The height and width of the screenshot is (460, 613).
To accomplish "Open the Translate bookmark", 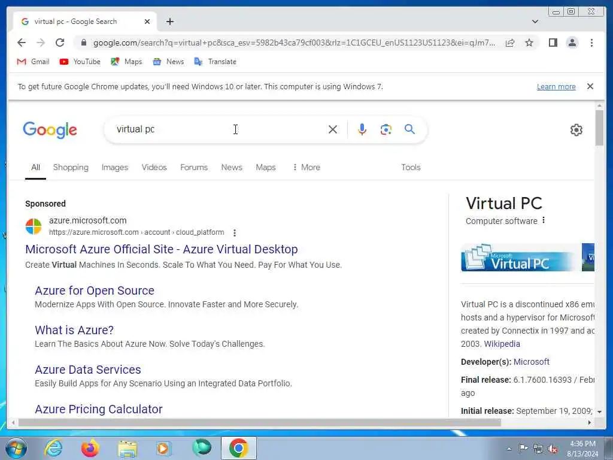I will click(216, 62).
